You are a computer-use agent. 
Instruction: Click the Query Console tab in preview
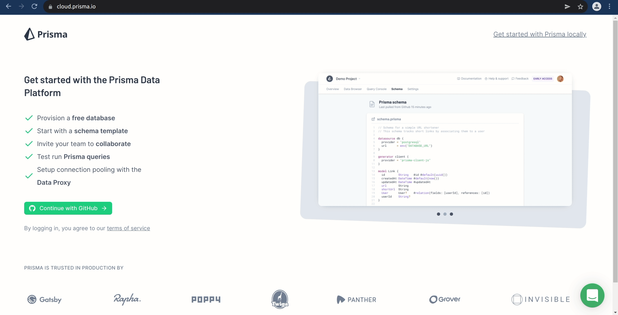coord(377,89)
